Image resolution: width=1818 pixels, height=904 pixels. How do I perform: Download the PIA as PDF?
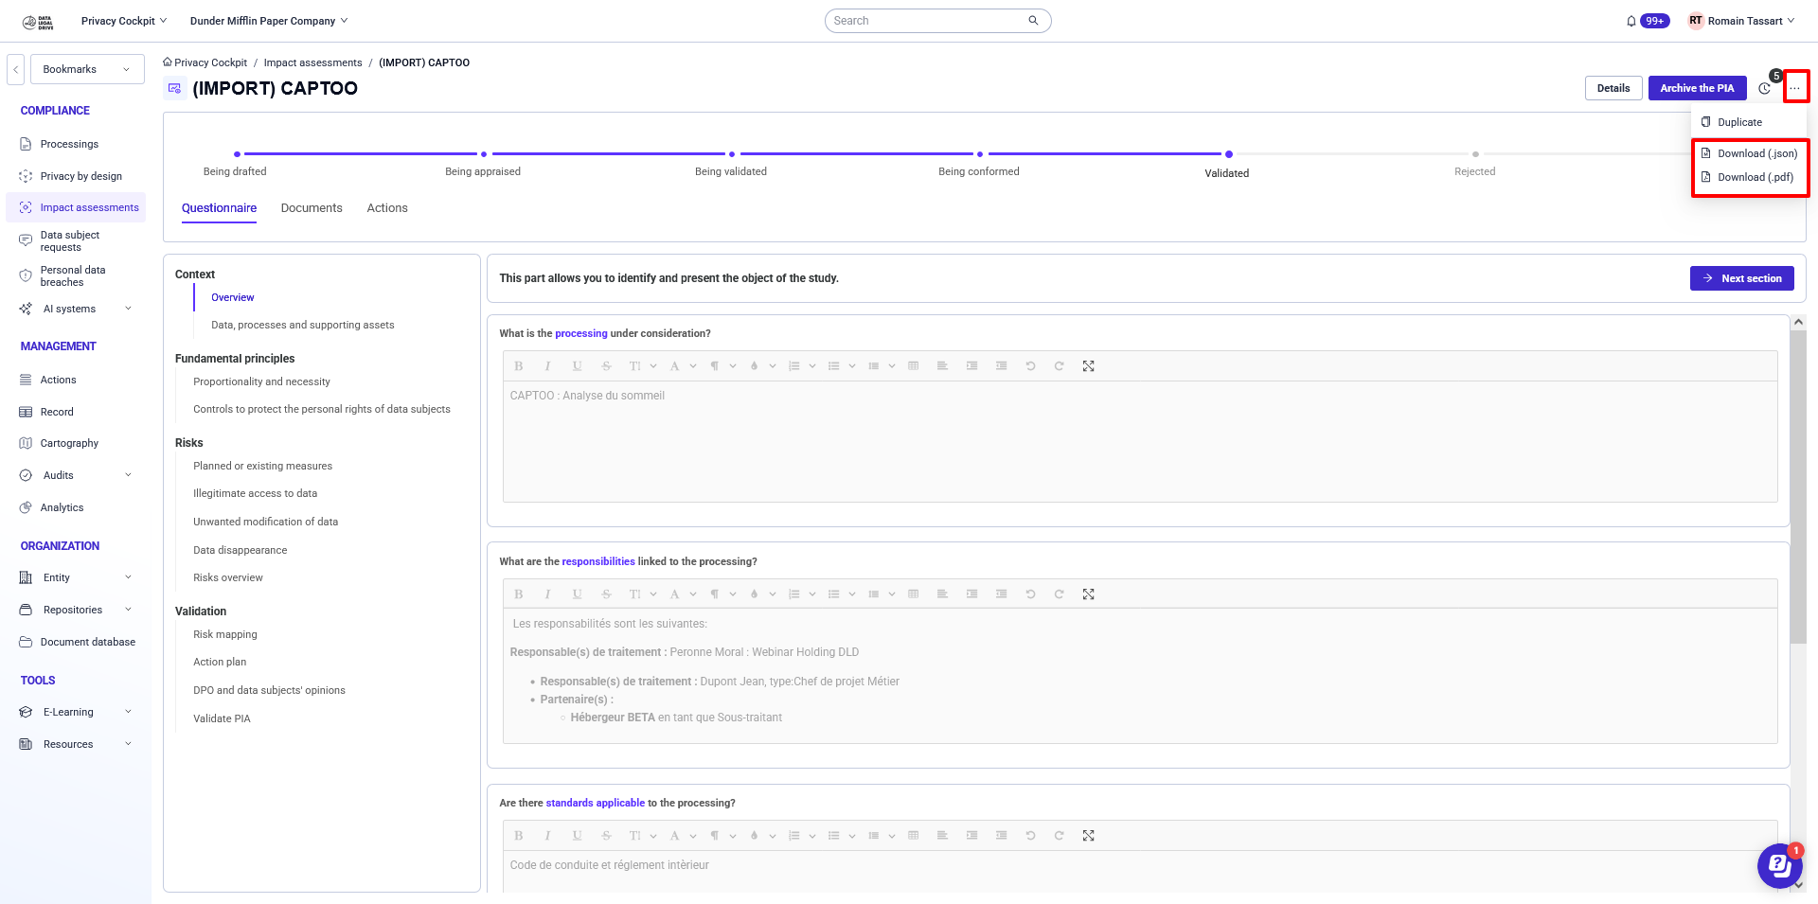[x=1755, y=177]
